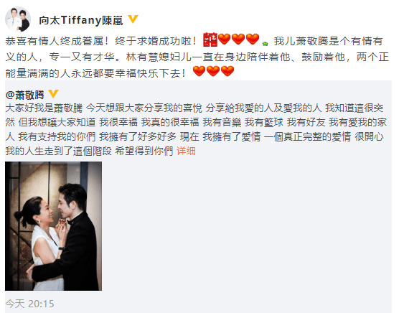Click the last heart before the small green emoji

coord(253,39)
